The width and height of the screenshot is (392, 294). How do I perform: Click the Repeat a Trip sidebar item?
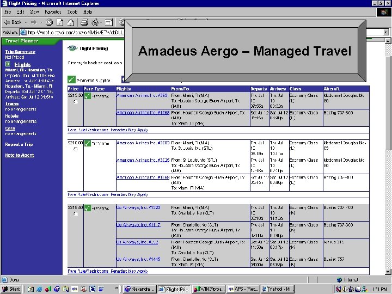(x=19, y=144)
